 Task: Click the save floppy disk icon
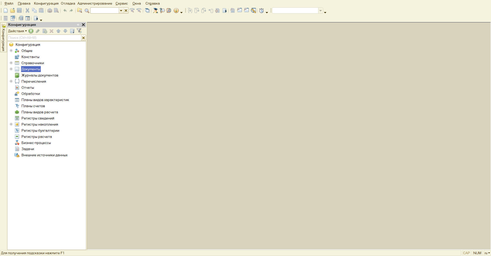(x=19, y=10)
